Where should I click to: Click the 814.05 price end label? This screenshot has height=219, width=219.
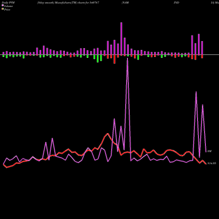point(212,163)
